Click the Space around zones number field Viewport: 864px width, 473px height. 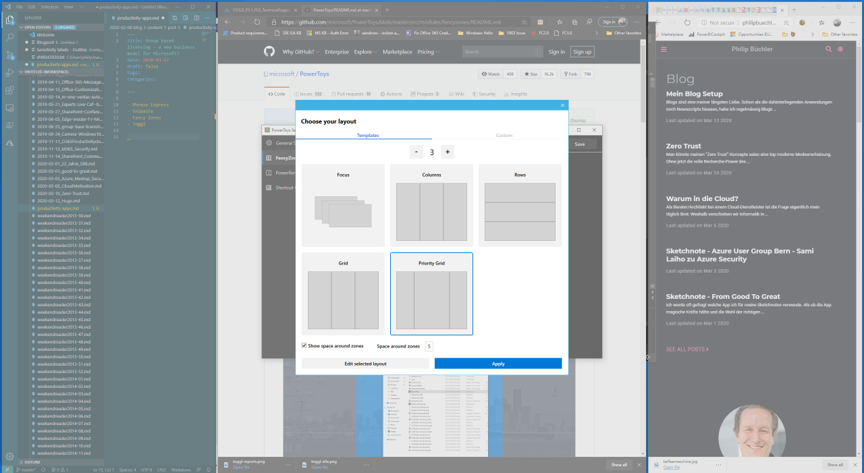pos(429,346)
